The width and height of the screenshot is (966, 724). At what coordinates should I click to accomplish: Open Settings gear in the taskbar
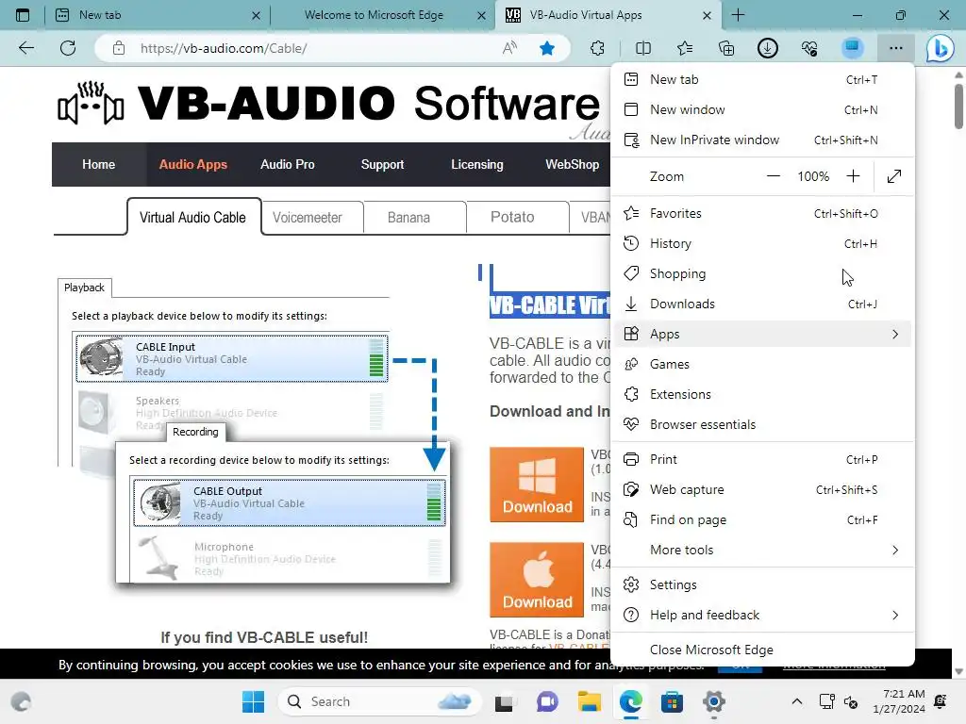pos(713,701)
